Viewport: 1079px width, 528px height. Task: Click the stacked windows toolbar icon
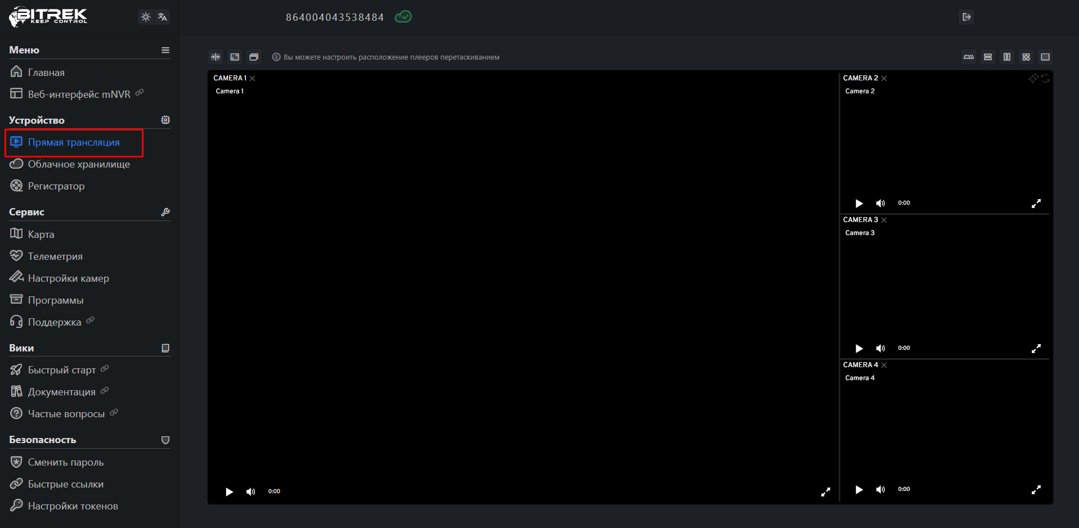pyautogui.click(x=254, y=57)
